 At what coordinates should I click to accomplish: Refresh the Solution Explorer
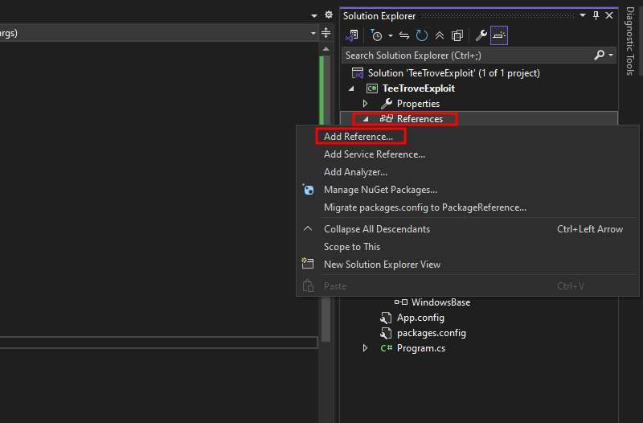tap(422, 35)
